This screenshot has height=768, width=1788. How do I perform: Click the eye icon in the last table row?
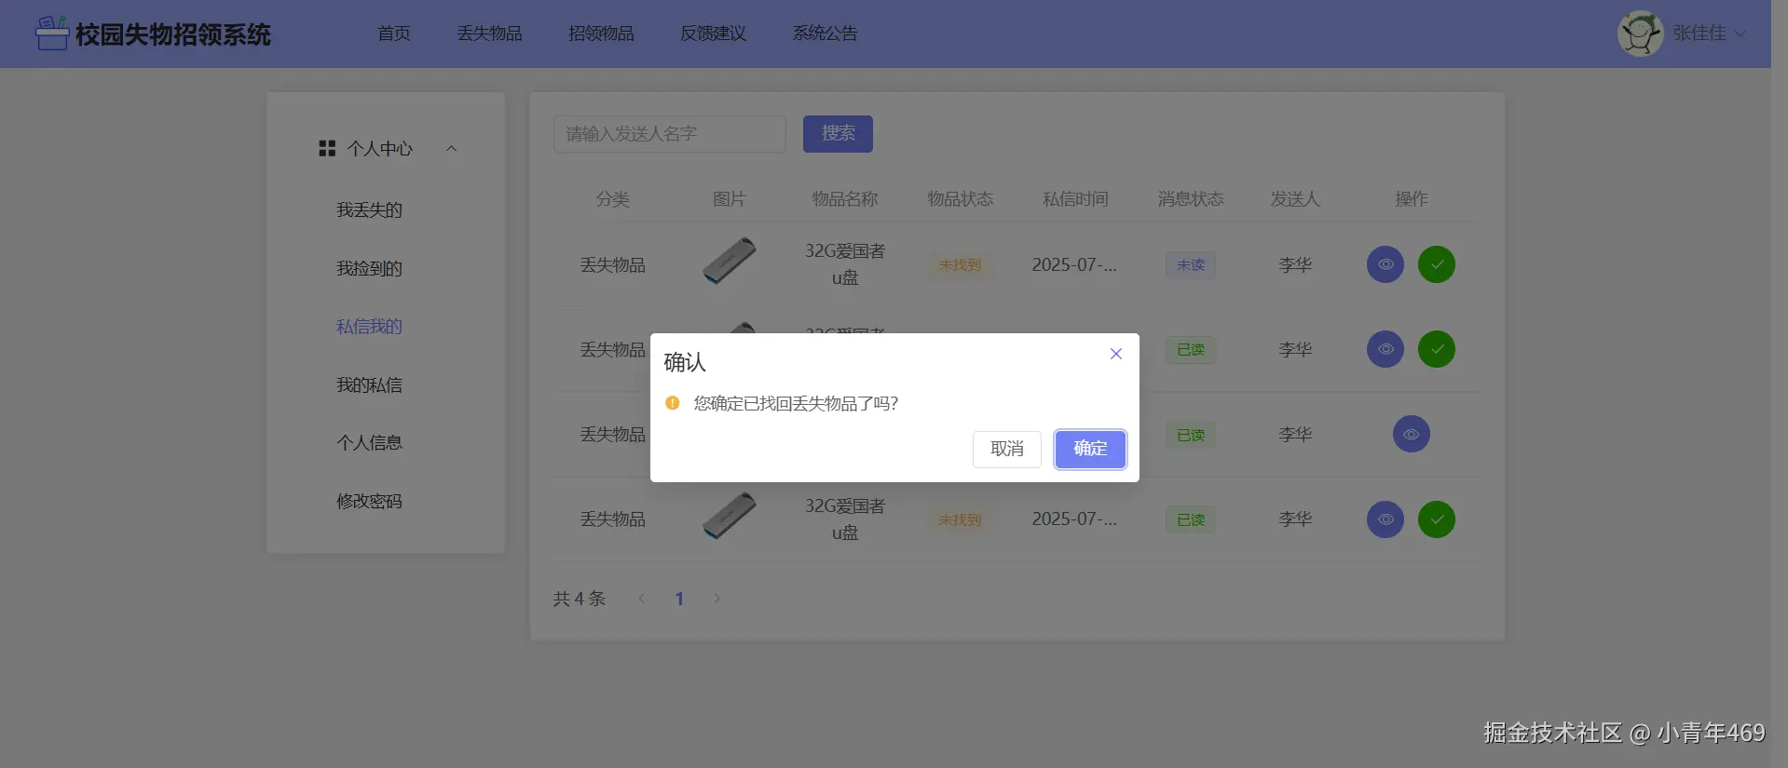click(x=1385, y=519)
